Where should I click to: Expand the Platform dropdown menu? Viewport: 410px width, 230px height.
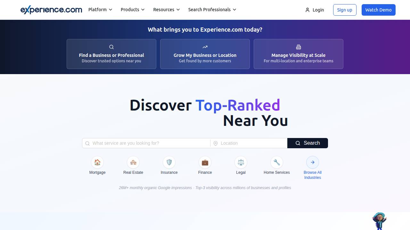click(100, 10)
